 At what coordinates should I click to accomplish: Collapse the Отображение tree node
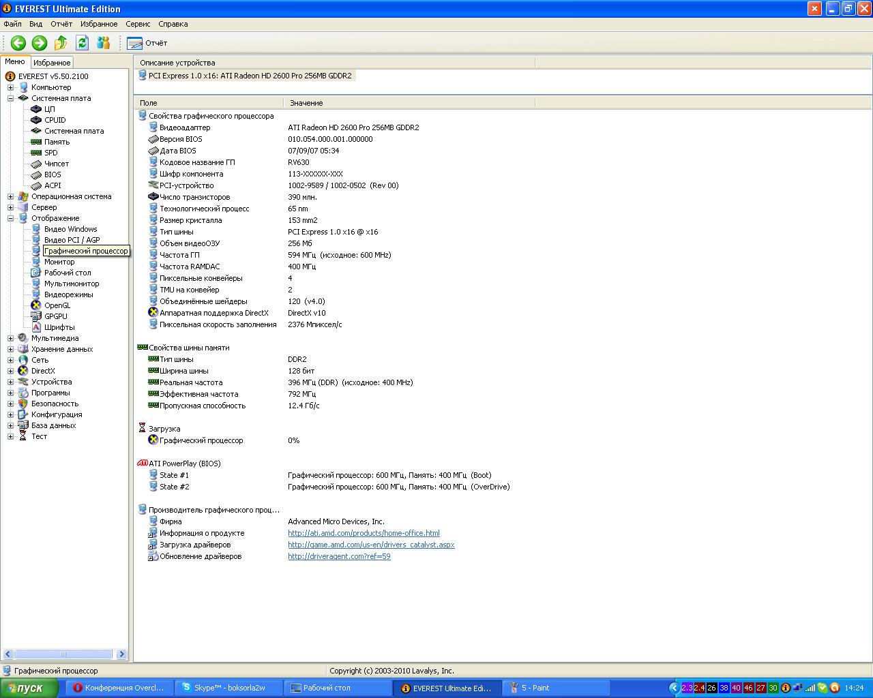tap(10, 218)
